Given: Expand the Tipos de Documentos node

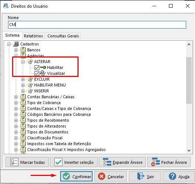Looking at the screenshot, I should coord(16,132).
